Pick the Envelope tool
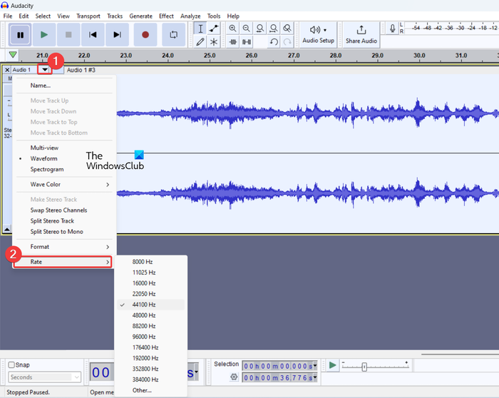The height and width of the screenshot is (398, 499). pos(214,28)
